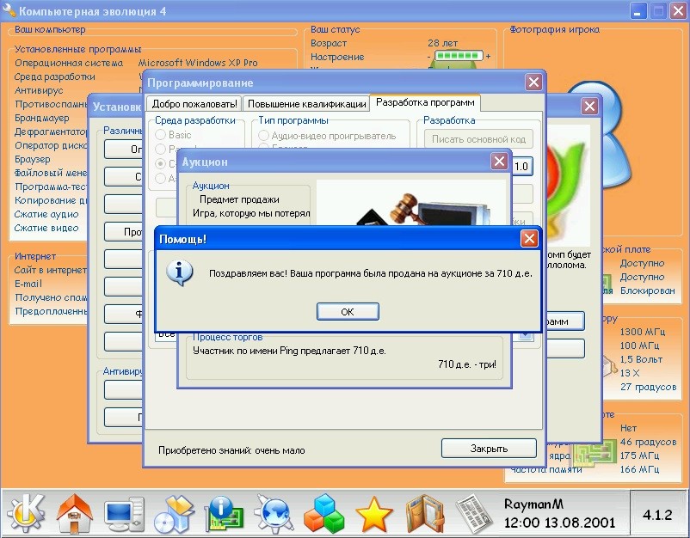Click the green Настроение mood bar
The image size is (690, 538).
pyautogui.click(x=458, y=56)
